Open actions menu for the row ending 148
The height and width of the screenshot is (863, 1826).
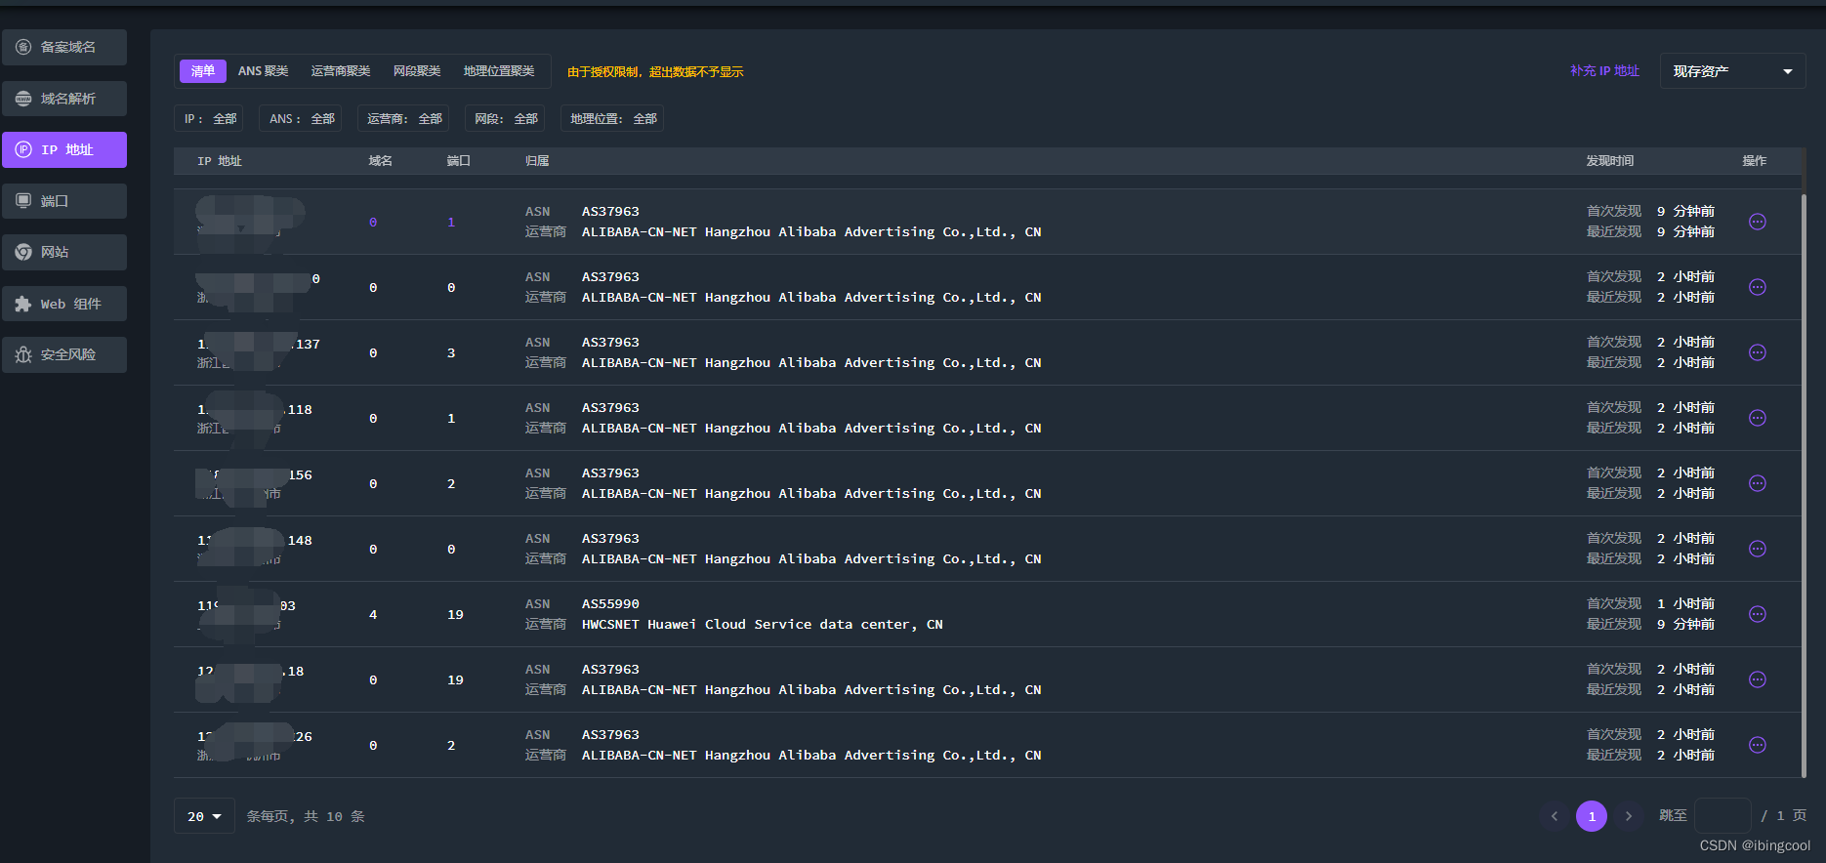[x=1757, y=549]
